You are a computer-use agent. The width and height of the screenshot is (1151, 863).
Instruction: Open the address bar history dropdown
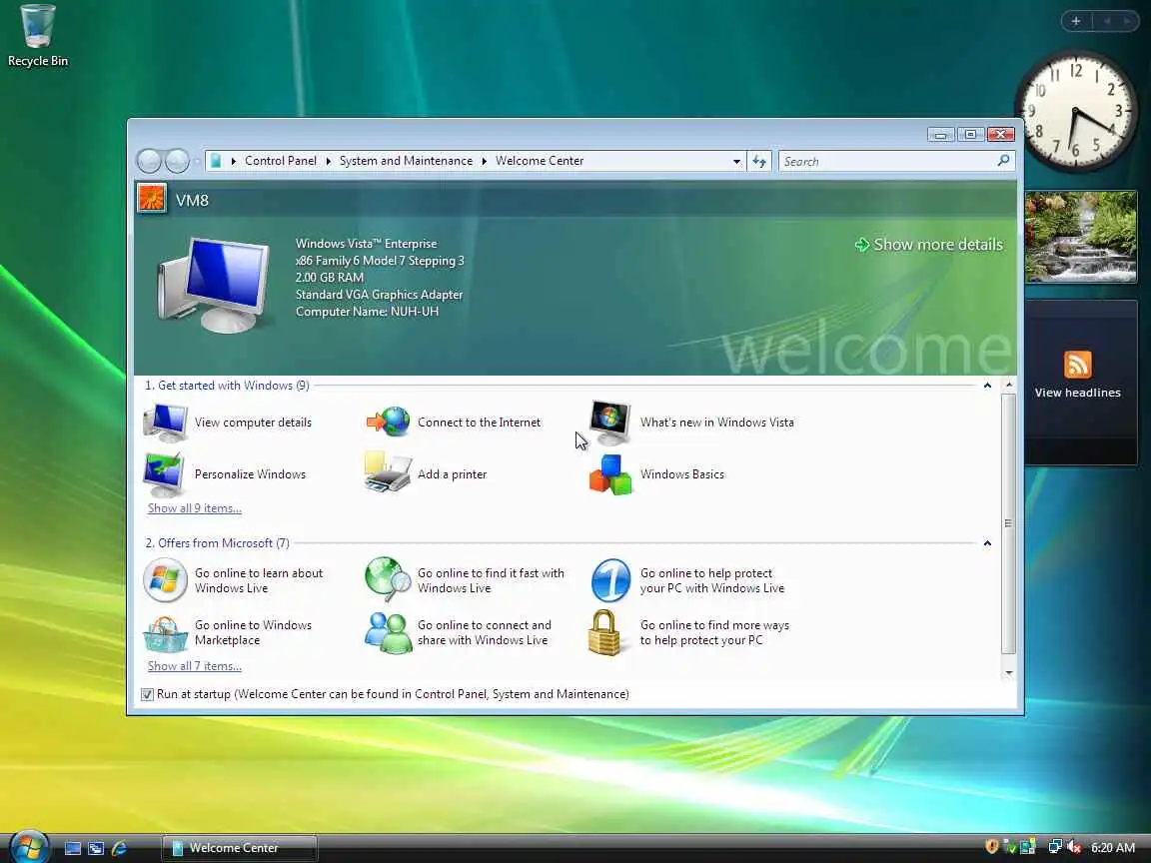[736, 162]
